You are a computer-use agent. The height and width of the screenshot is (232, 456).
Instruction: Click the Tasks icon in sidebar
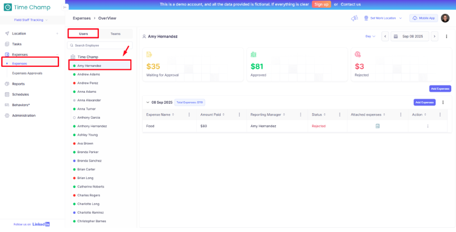pos(7,44)
